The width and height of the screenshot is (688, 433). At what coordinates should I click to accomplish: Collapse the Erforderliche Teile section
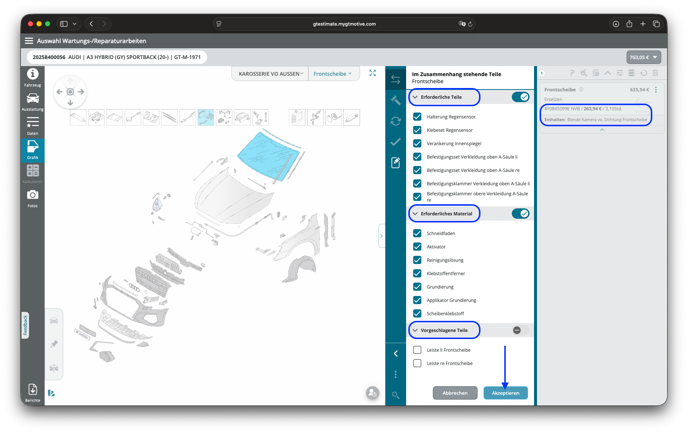pos(415,97)
